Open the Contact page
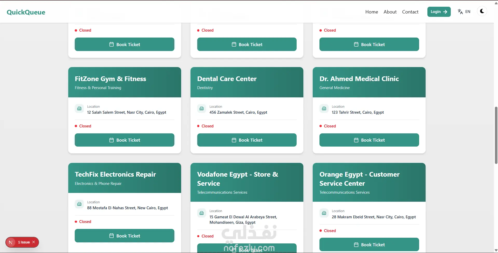 (x=410, y=12)
